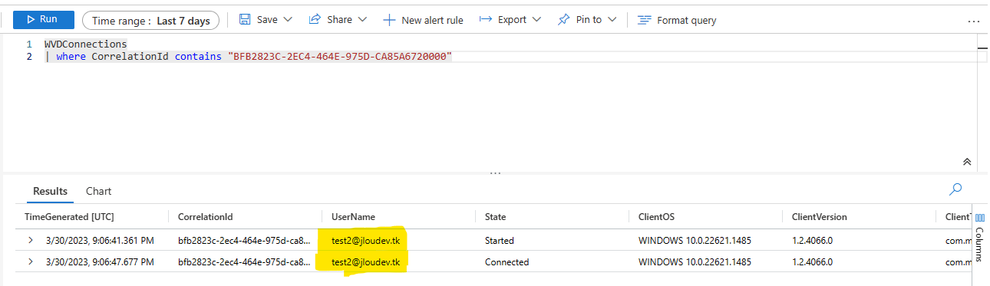
Task: Expand the 9:06:47.677 PM result row
Action: (31, 262)
